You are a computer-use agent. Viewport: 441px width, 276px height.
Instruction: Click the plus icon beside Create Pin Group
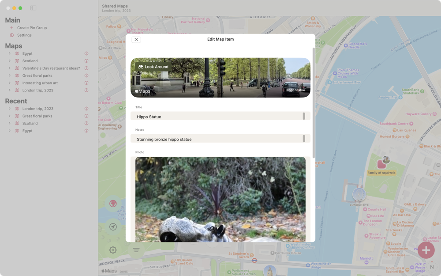(x=11, y=28)
